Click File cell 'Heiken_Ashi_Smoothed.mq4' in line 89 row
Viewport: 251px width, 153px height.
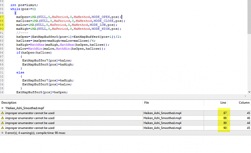coord(162,123)
